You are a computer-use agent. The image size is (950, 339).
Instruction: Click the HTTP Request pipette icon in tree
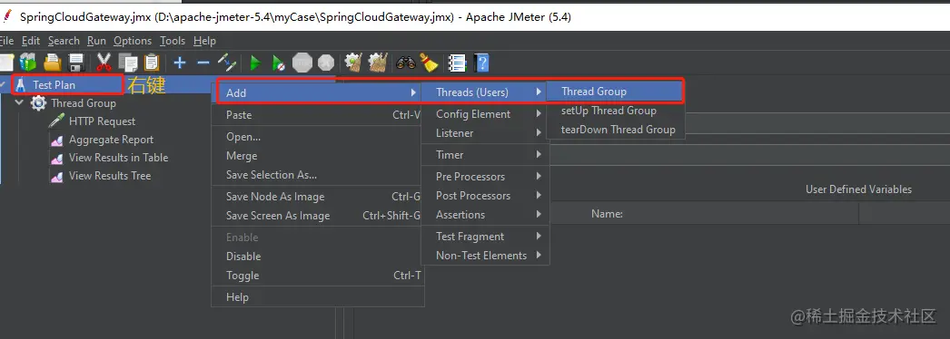57,121
